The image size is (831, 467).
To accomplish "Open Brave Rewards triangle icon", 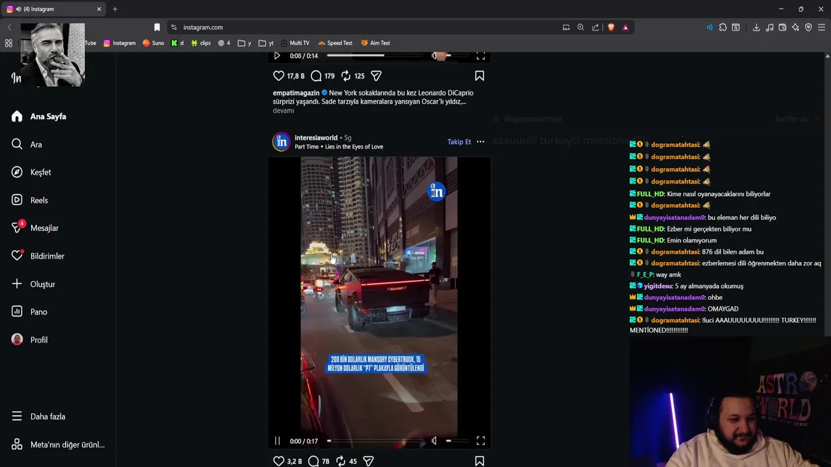I will 625,27.
